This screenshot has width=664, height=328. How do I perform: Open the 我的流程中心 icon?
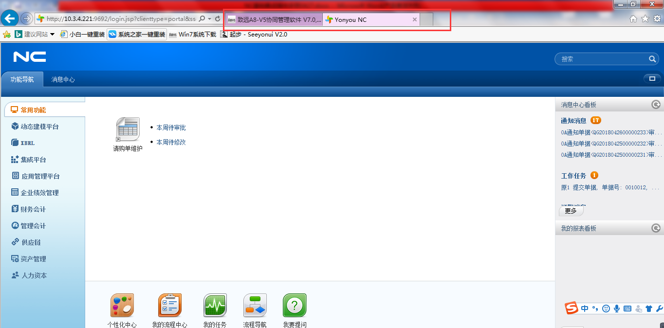pos(170,306)
